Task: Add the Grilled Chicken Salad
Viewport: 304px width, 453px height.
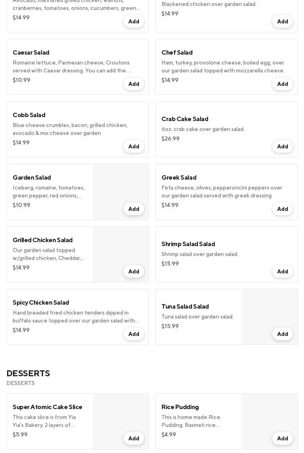Action: click(x=133, y=271)
